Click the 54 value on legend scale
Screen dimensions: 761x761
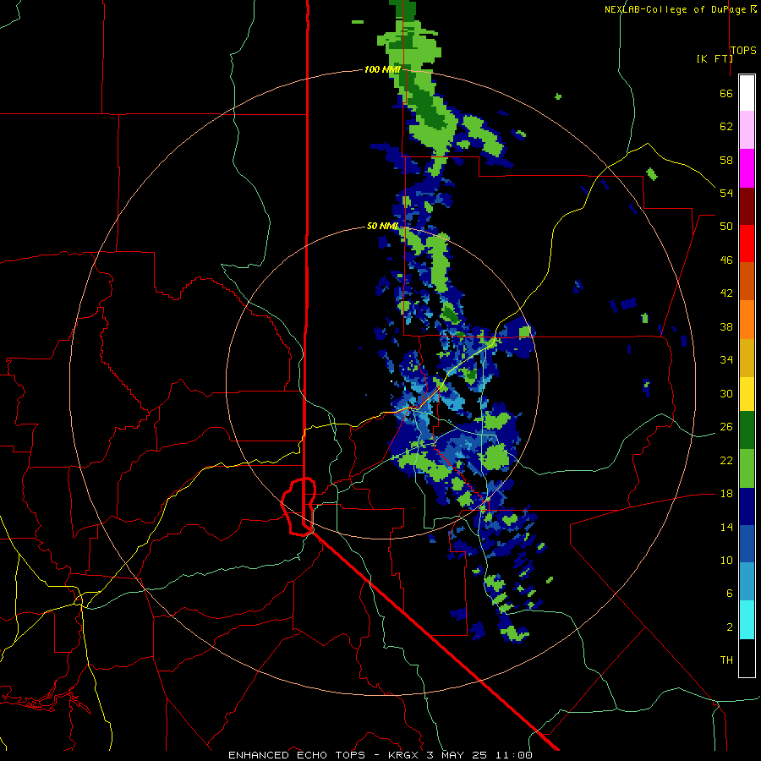(x=726, y=193)
